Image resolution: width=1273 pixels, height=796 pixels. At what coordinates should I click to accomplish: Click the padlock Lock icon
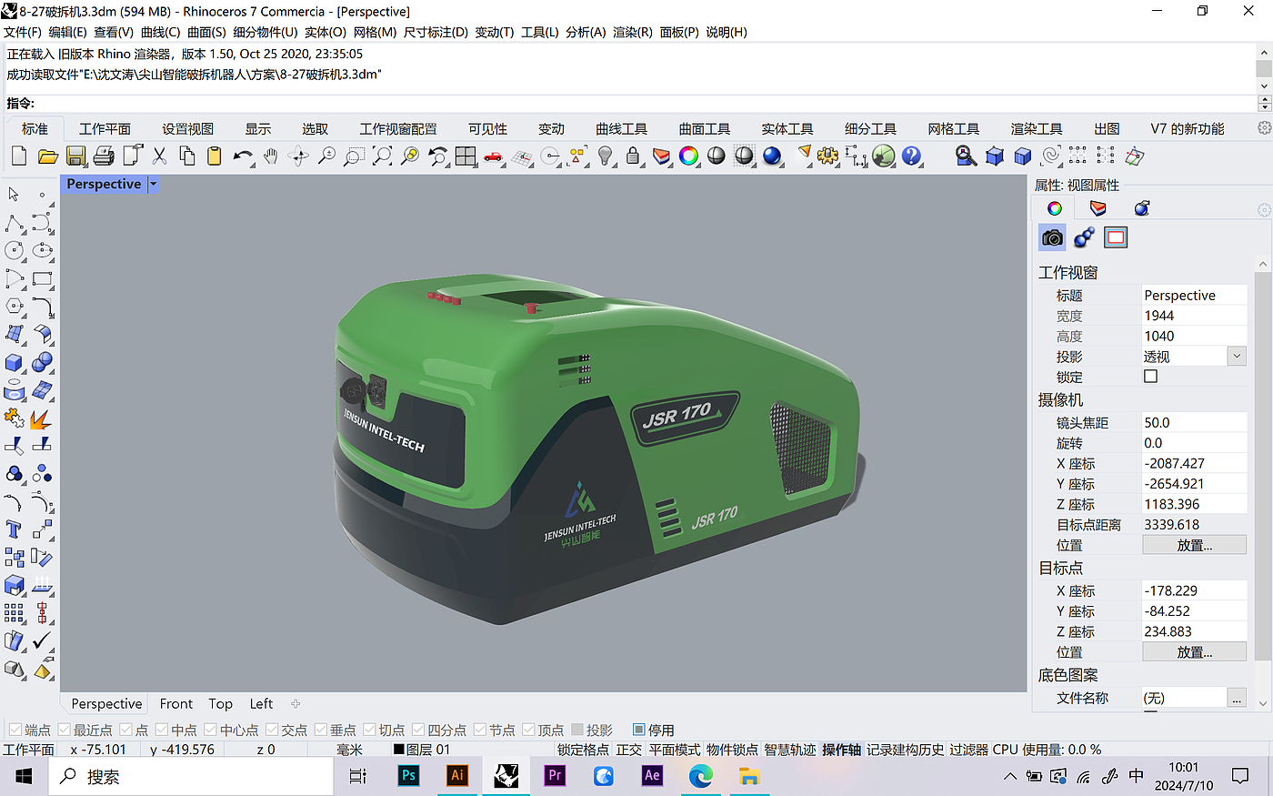633,156
